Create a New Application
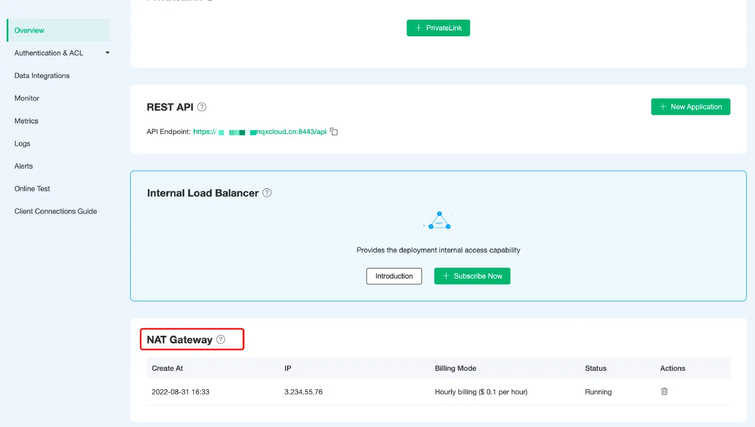This screenshot has width=755, height=427. pos(691,107)
